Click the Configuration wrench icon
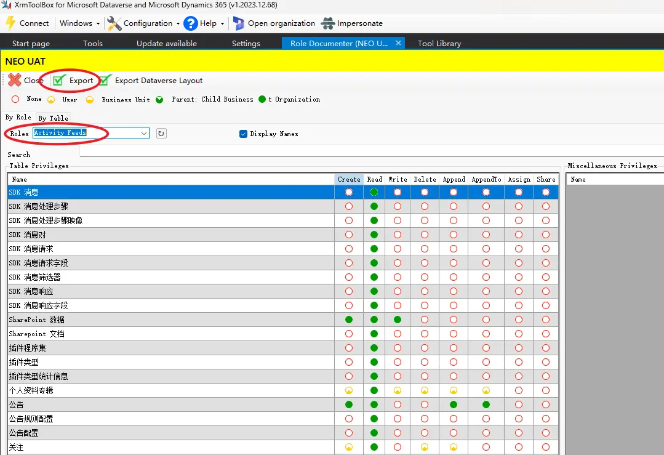The image size is (664, 455). (x=114, y=23)
